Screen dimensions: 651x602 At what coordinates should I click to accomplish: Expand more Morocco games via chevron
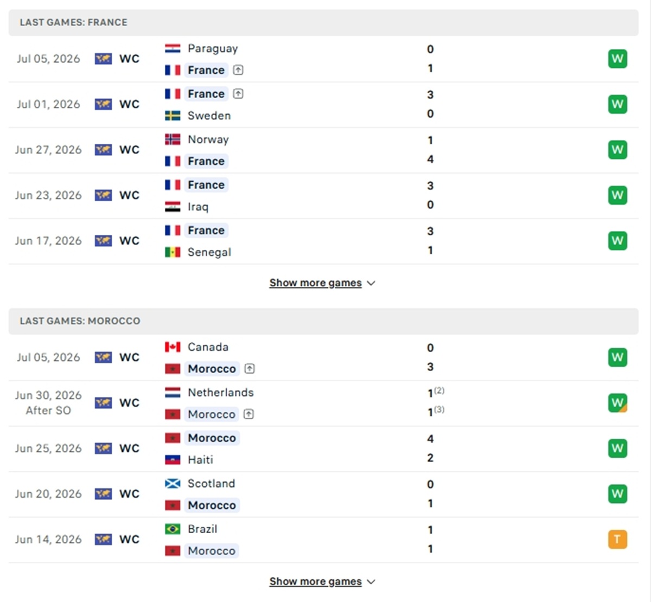tap(371, 582)
